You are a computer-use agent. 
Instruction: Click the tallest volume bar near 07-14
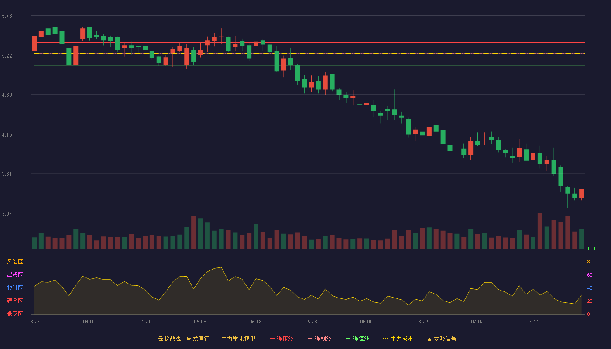pyautogui.click(x=540, y=231)
